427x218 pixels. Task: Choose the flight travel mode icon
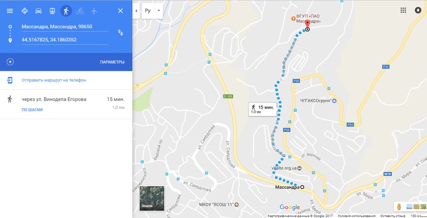[x=94, y=11]
